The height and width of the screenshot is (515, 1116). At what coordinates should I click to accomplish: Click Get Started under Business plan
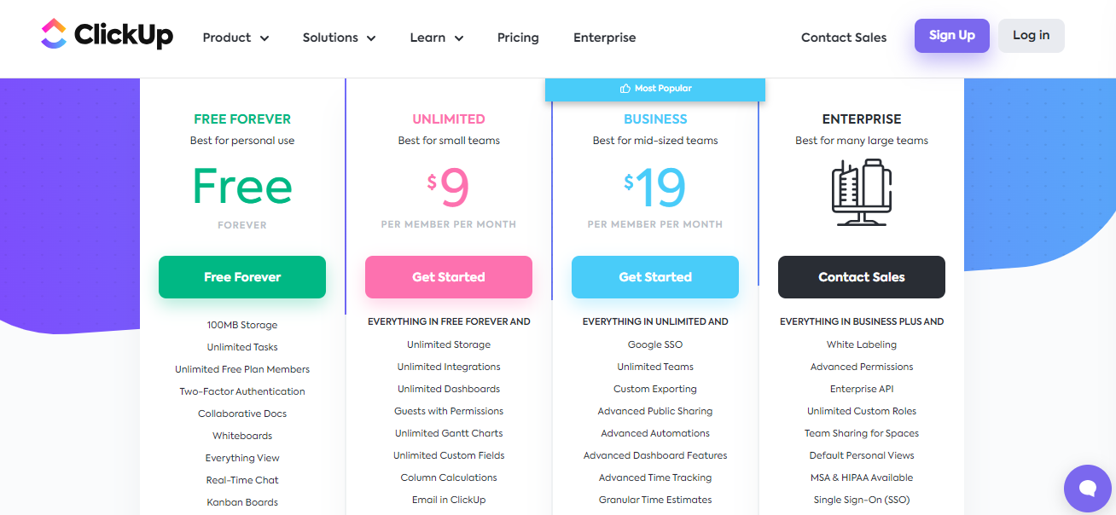pyautogui.click(x=655, y=277)
